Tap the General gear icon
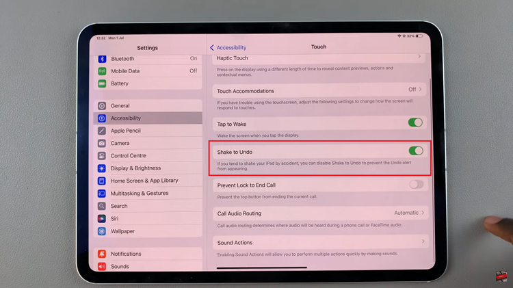The height and width of the screenshot is (288, 513). [x=102, y=106]
